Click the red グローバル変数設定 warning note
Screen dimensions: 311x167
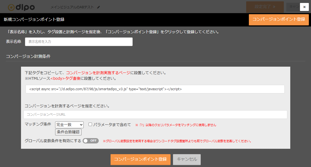(x=177, y=141)
